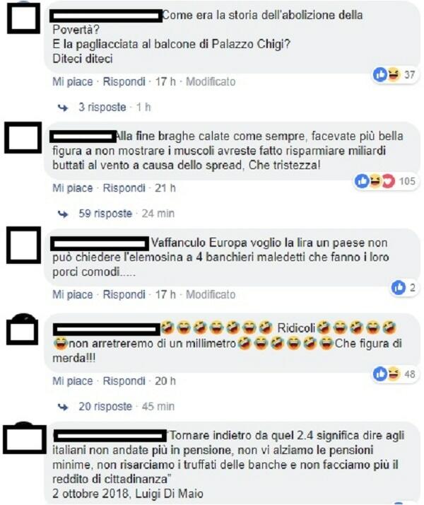Like the braghe calate comment
Viewport: 424px width, 505px height.
pyautogui.click(x=73, y=188)
